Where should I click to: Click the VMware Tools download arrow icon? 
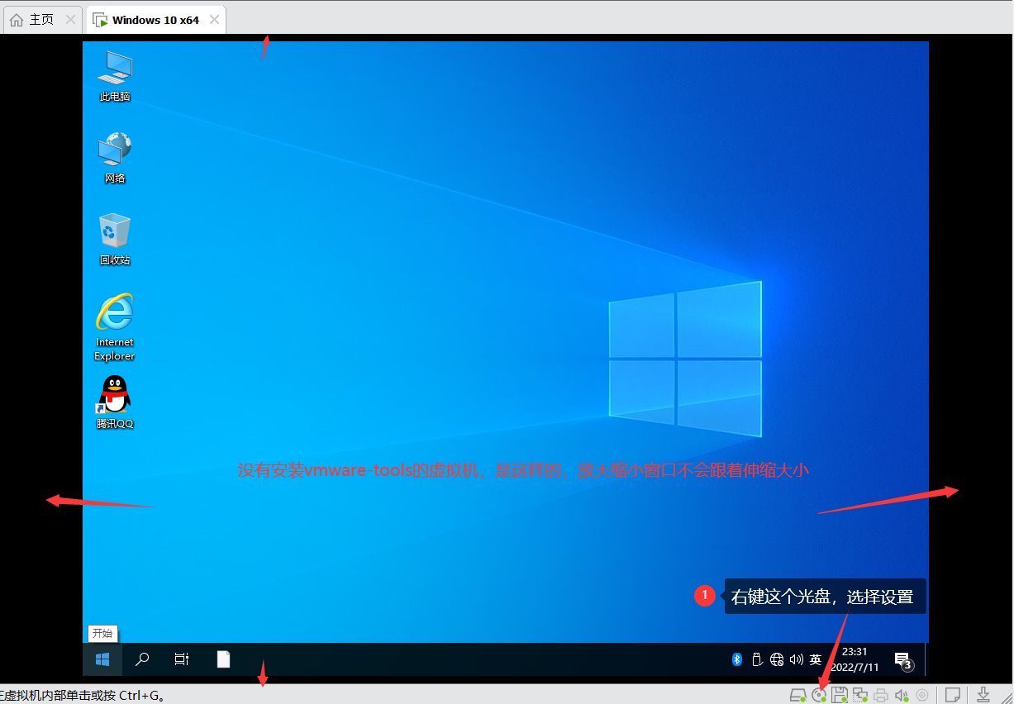point(983,694)
